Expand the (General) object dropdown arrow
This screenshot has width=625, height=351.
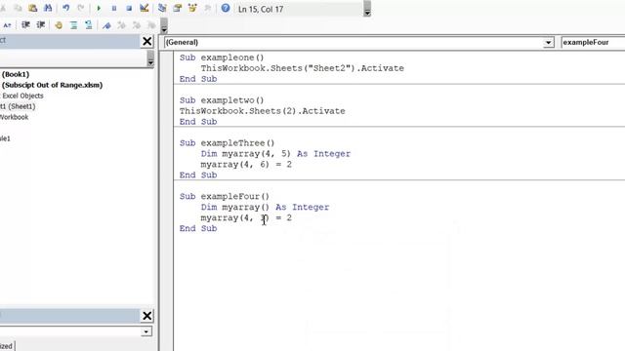(549, 42)
